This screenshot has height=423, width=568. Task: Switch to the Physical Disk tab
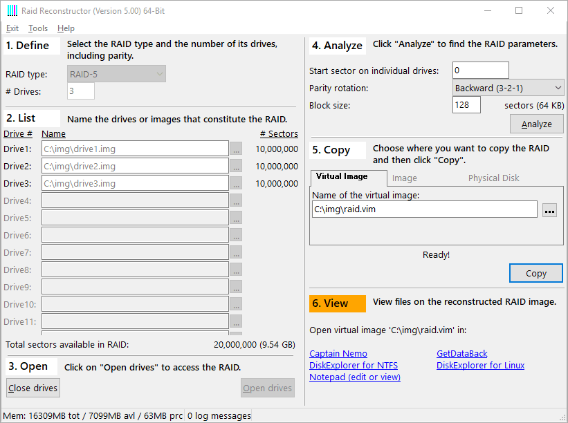point(493,178)
